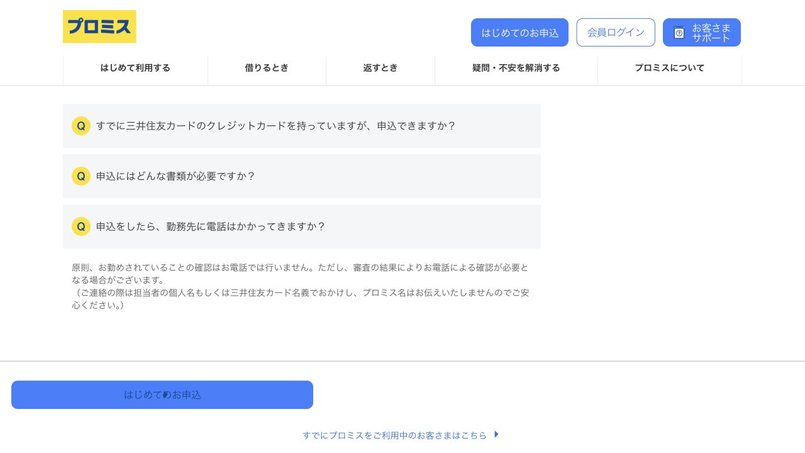Image resolution: width=805 pixels, height=453 pixels.
Task: Open the はじめて利用する menu
Action: pyautogui.click(x=135, y=69)
